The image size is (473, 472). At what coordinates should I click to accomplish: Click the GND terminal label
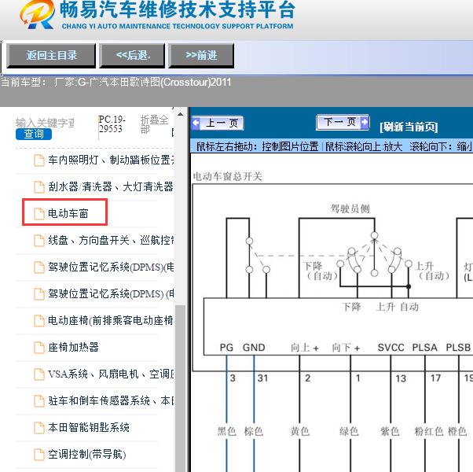pos(254,348)
